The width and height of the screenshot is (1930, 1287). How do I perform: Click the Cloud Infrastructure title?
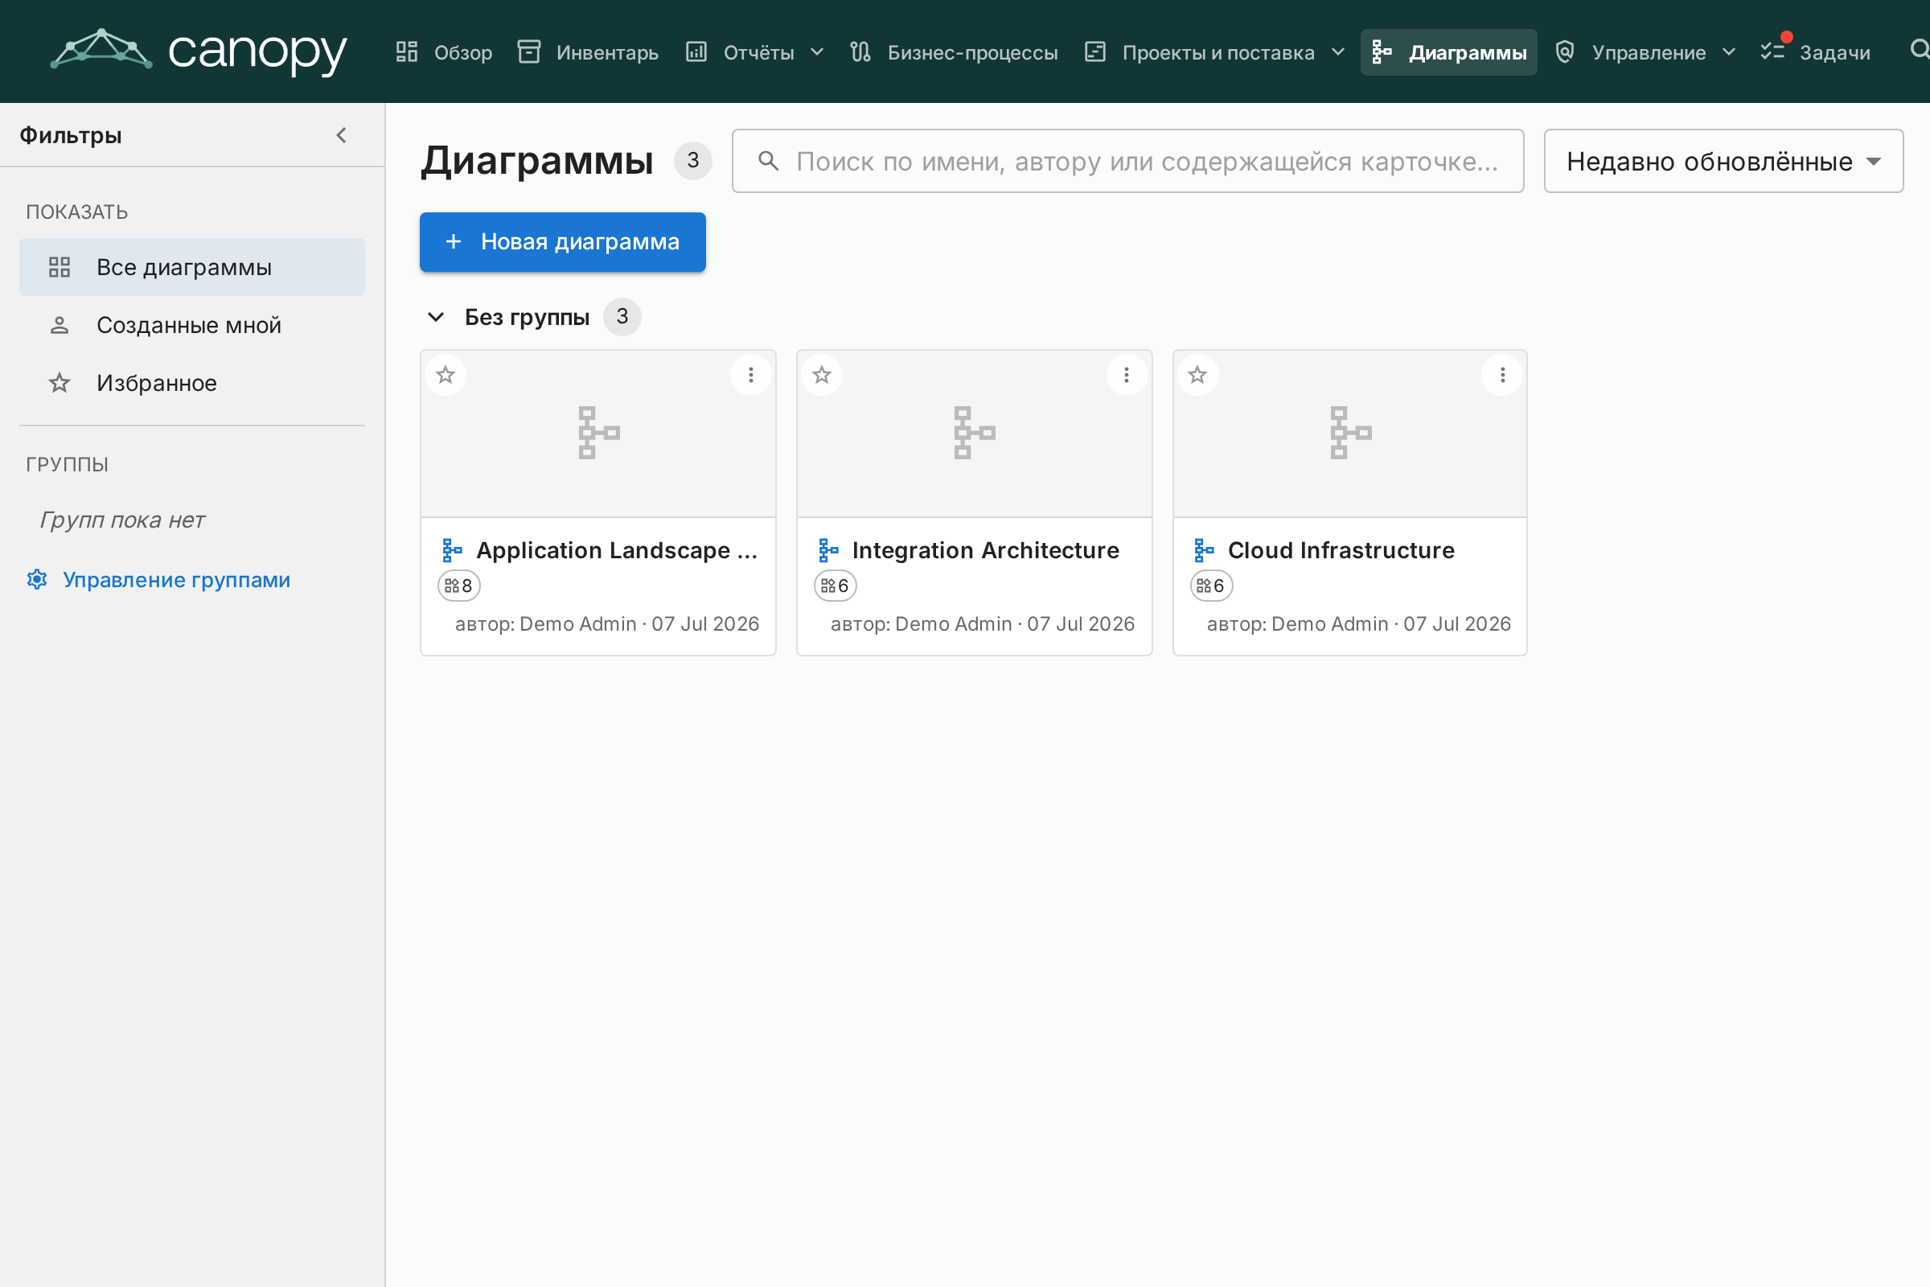(x=1341, y=550)
